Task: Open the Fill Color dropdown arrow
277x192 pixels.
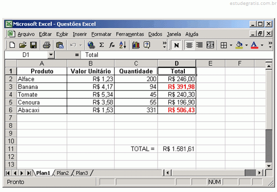Action: (246, 45)
